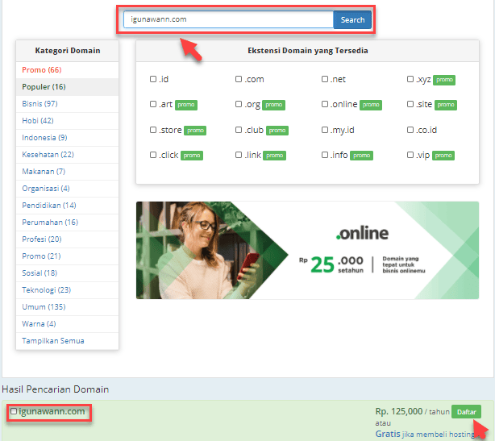This screenshot has width=495, height=441.
Task: Check the .info extension checkbox
Action: pos(325,155)
